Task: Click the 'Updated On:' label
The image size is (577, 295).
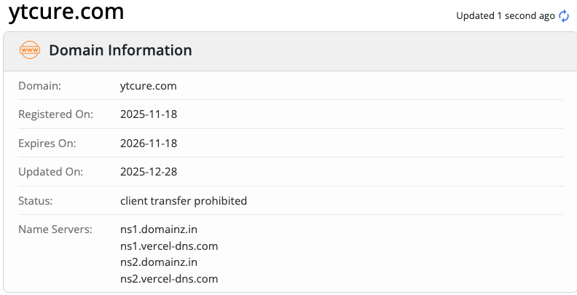Action: [x=50, y=172]
